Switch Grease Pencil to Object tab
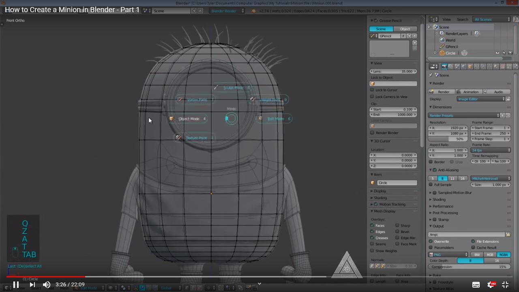Screen dimensions: 519x292 (405, 29)
